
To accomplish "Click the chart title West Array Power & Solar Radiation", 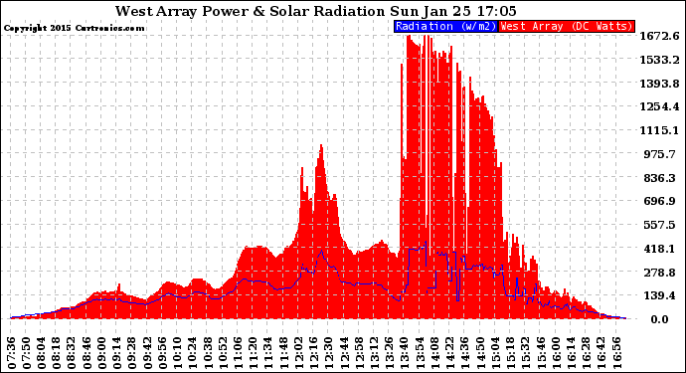I will [x=250, y=11].
